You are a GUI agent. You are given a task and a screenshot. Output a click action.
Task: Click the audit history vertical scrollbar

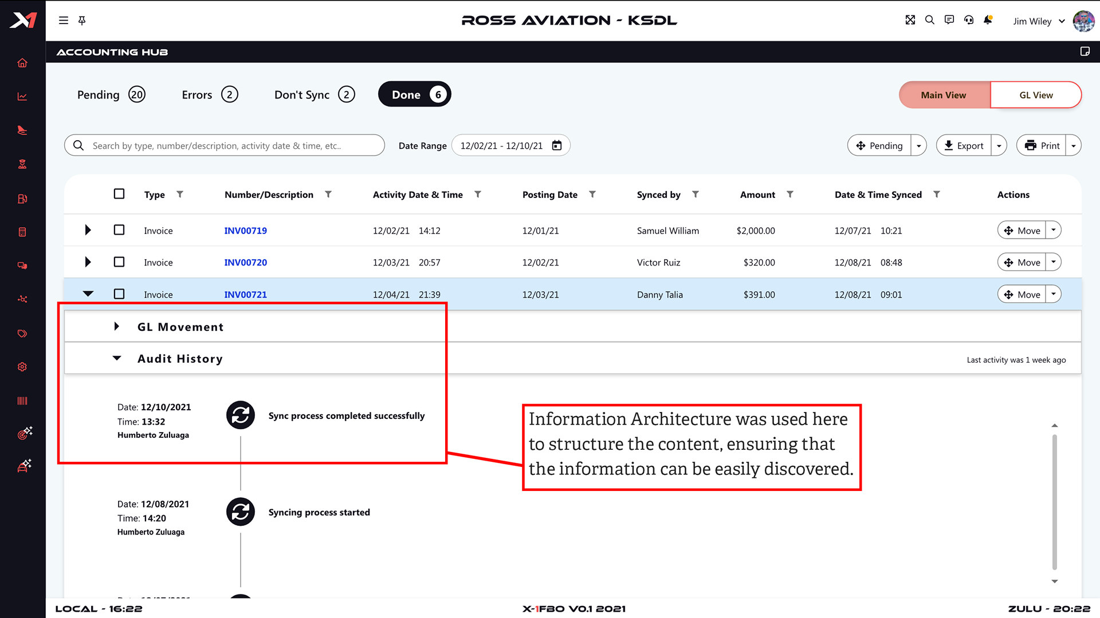click(1054, 502)
